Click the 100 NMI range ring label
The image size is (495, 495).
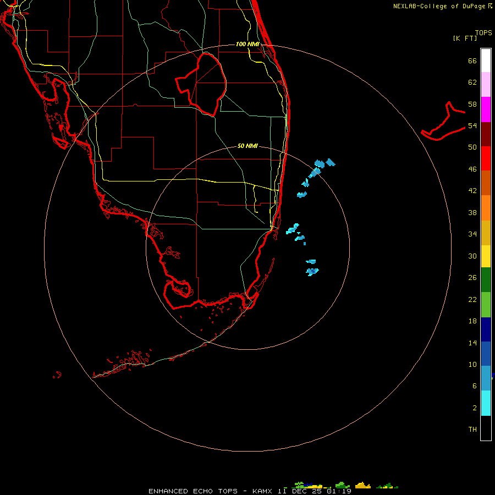click(248, 44)
